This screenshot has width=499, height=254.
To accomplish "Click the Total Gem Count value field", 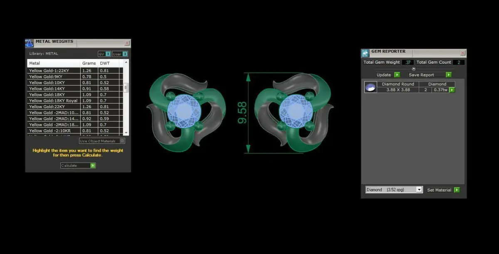I will (459, 62).
